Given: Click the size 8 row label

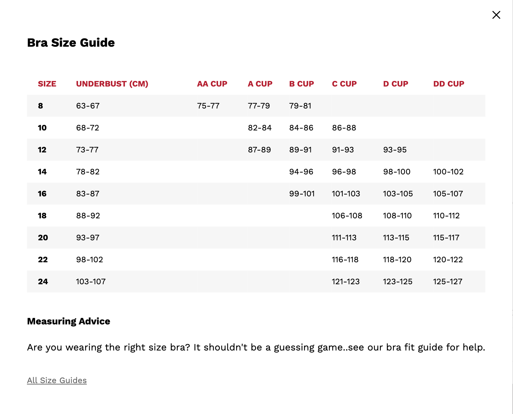Looking at the screenshot, I should (41, 106).
